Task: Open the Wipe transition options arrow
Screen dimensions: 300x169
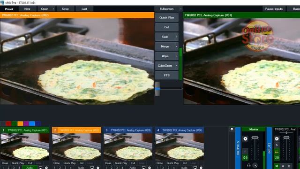Action: pyautogui.click(x=177, y=56)
